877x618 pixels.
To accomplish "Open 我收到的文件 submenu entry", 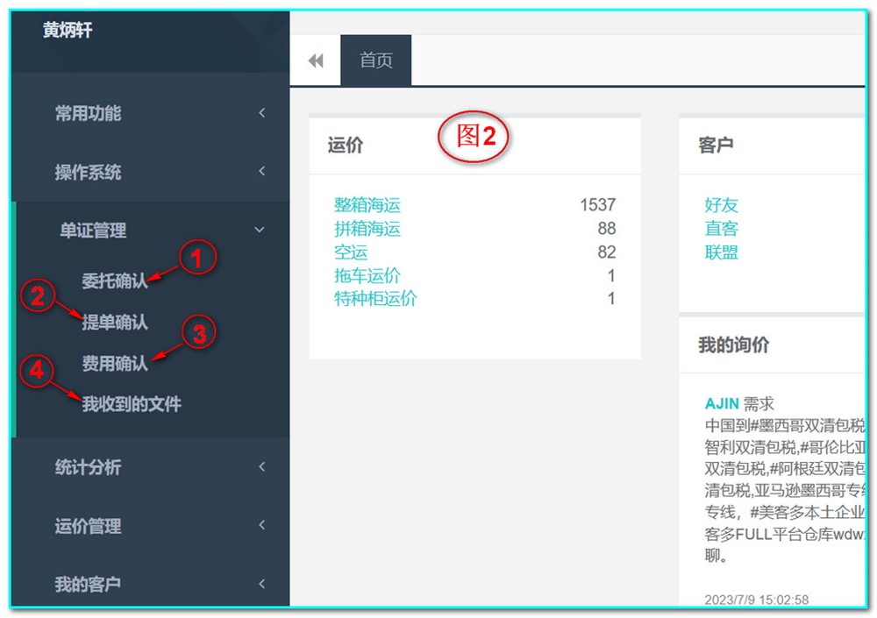I will [x=132, y=404].
